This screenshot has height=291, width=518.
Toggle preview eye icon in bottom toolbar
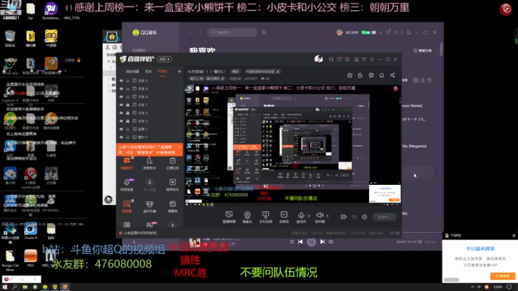(x=354, y=217)
